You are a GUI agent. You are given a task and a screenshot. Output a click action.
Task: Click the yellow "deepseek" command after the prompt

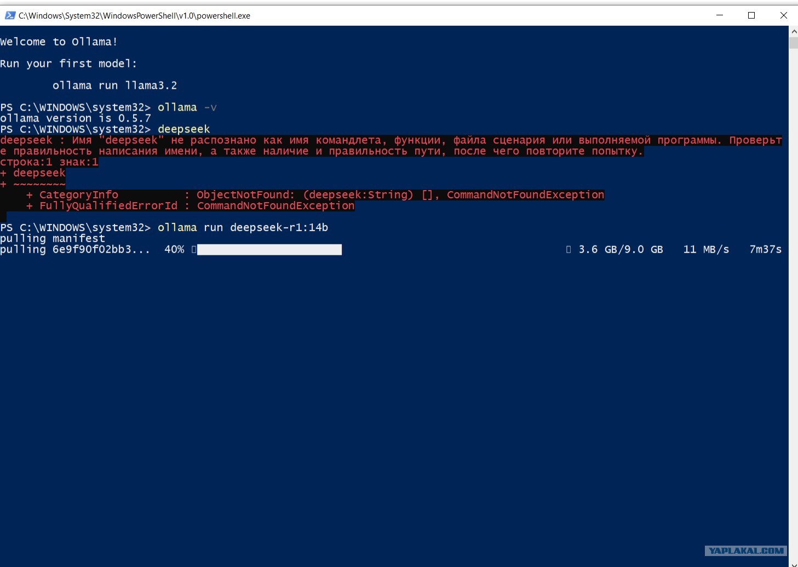(x=184, y=129)
